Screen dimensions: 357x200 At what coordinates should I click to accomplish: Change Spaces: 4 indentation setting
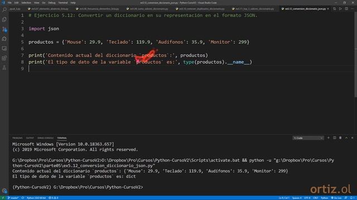pos(297,198)
